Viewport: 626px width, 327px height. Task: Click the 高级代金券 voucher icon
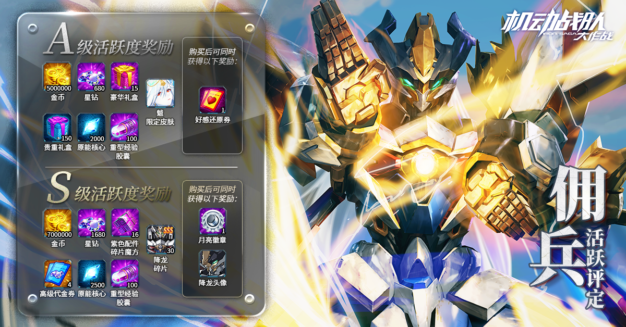(57, 274)
